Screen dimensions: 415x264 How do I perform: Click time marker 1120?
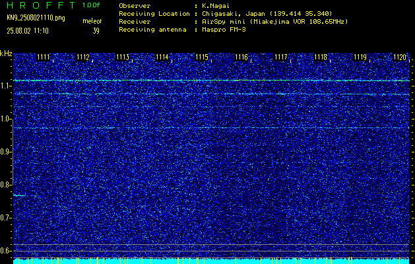[x=400, y=57]
